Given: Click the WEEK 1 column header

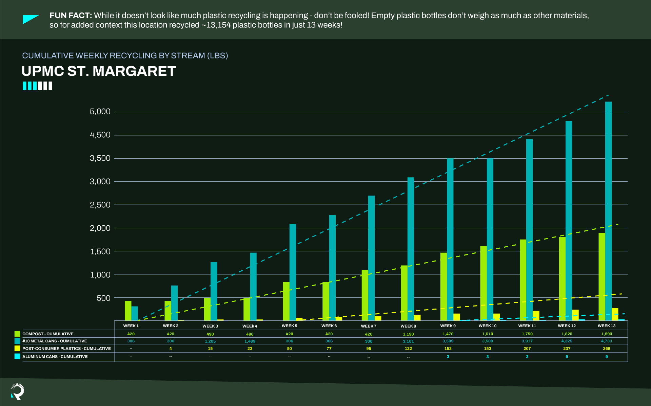Looking at the screenshot, I should click(x=131, y=326).
